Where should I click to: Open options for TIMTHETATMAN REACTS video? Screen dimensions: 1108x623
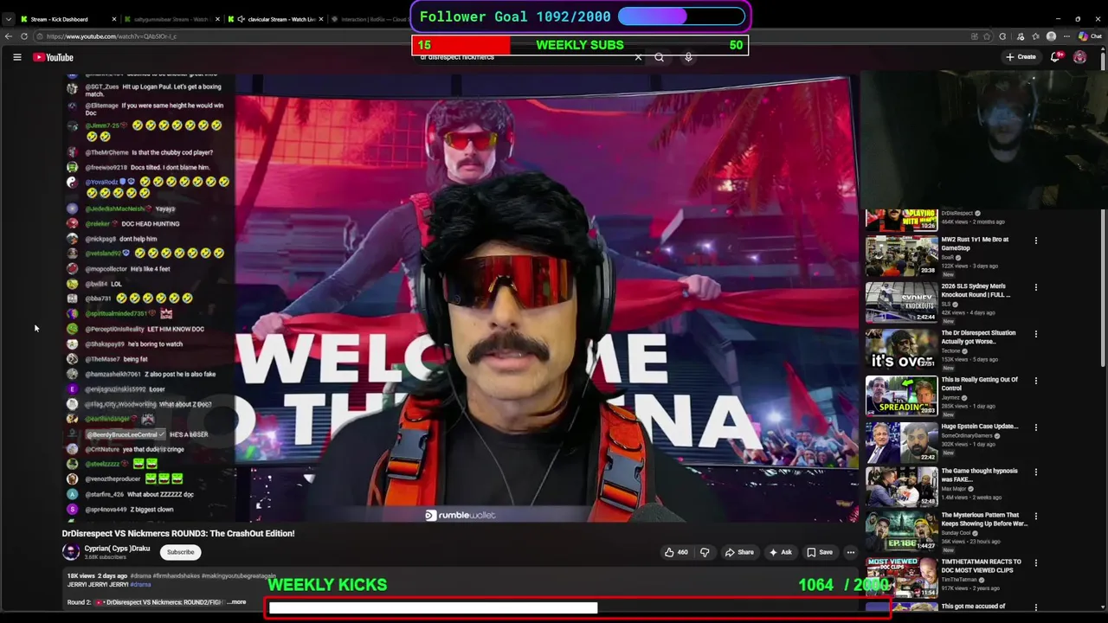1035,563
